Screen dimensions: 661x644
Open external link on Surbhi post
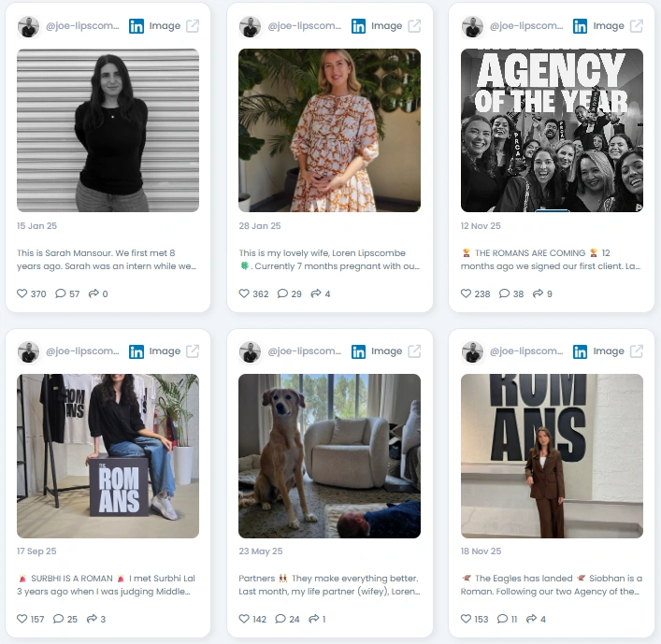[193, 351]
